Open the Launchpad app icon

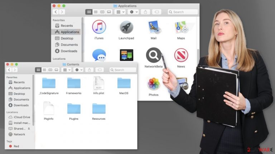pos(126,27)
